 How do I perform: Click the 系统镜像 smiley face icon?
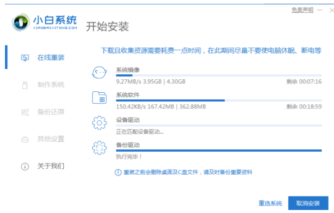click(x=100, y=73)
